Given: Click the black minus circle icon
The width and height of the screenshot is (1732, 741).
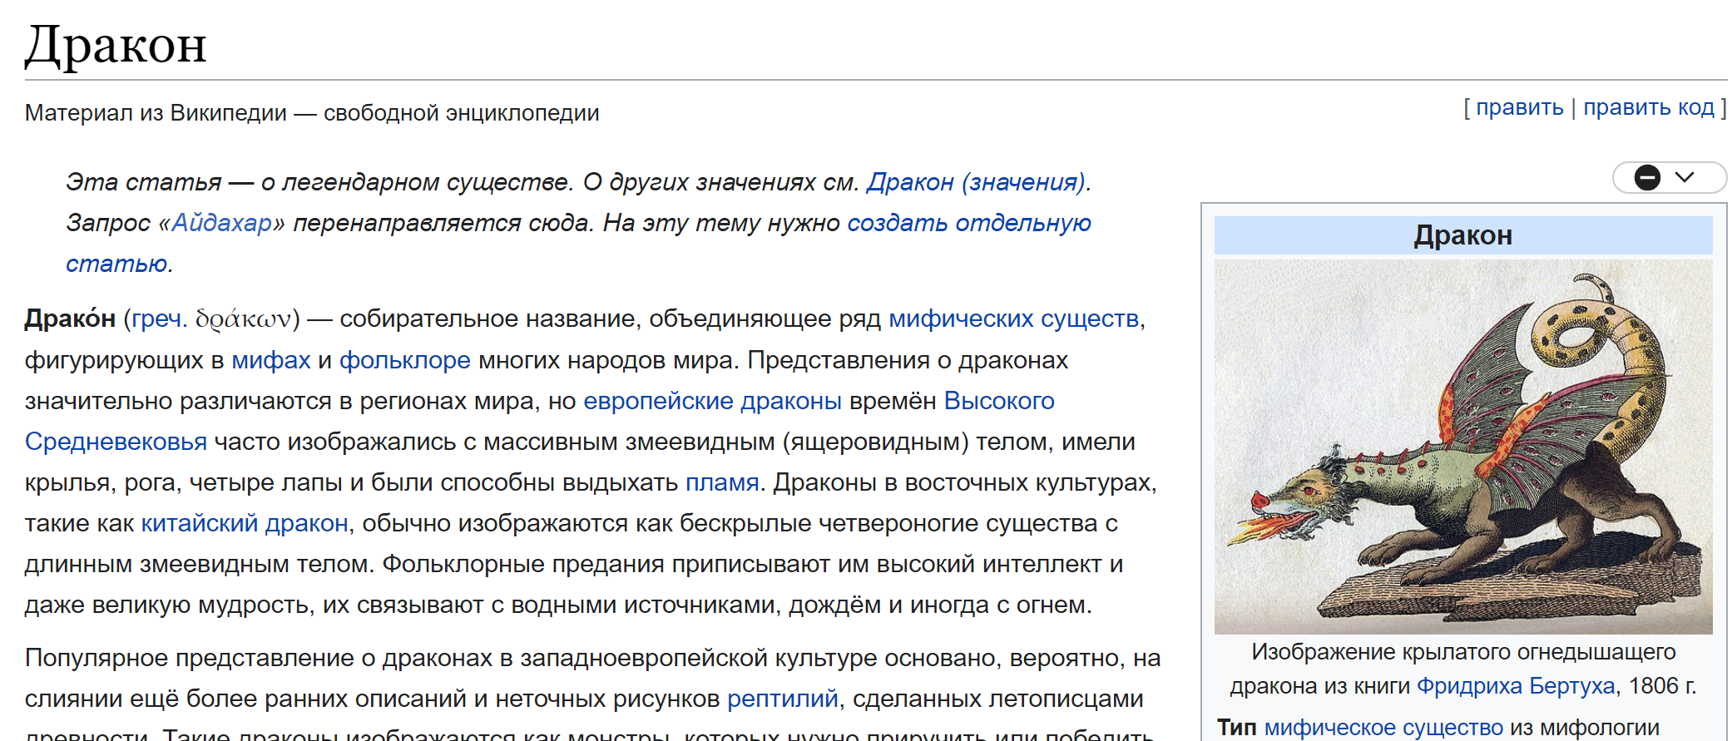Looking at the screenshot, I should [1647, 177].
